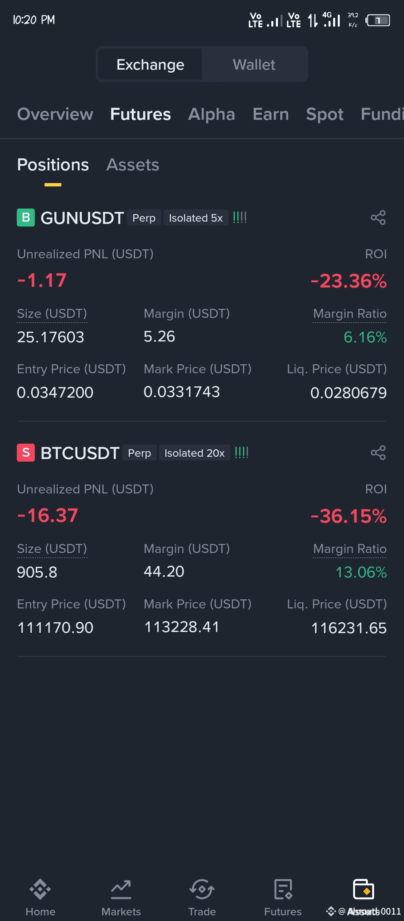Open the Earn tab
404x921 pixels.
[271, 114]
